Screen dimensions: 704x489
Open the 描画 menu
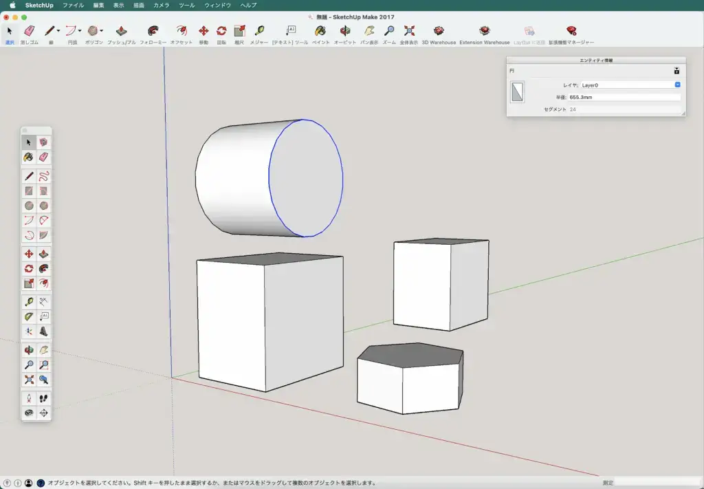(x=139, y=6)
